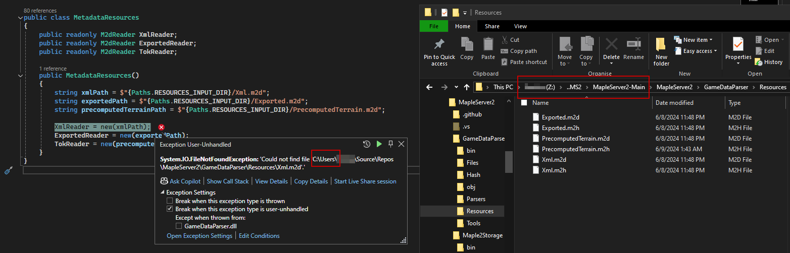The height and width of the screenshot is (253, 790).
Task: Go forward in Explorer navigation
Action: [444, 87]
